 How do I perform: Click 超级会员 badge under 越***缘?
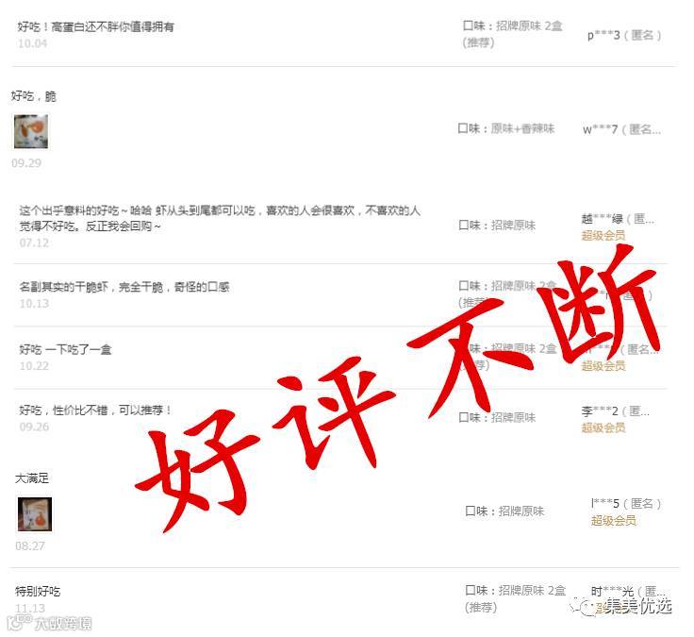pyautogui.click(x=603, y=235)
